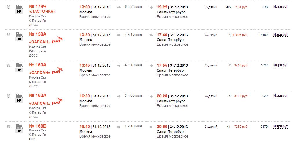Show Маршрут for the 16:30 departure
This screenshot has height=143, width=292.
pos(280,96)
